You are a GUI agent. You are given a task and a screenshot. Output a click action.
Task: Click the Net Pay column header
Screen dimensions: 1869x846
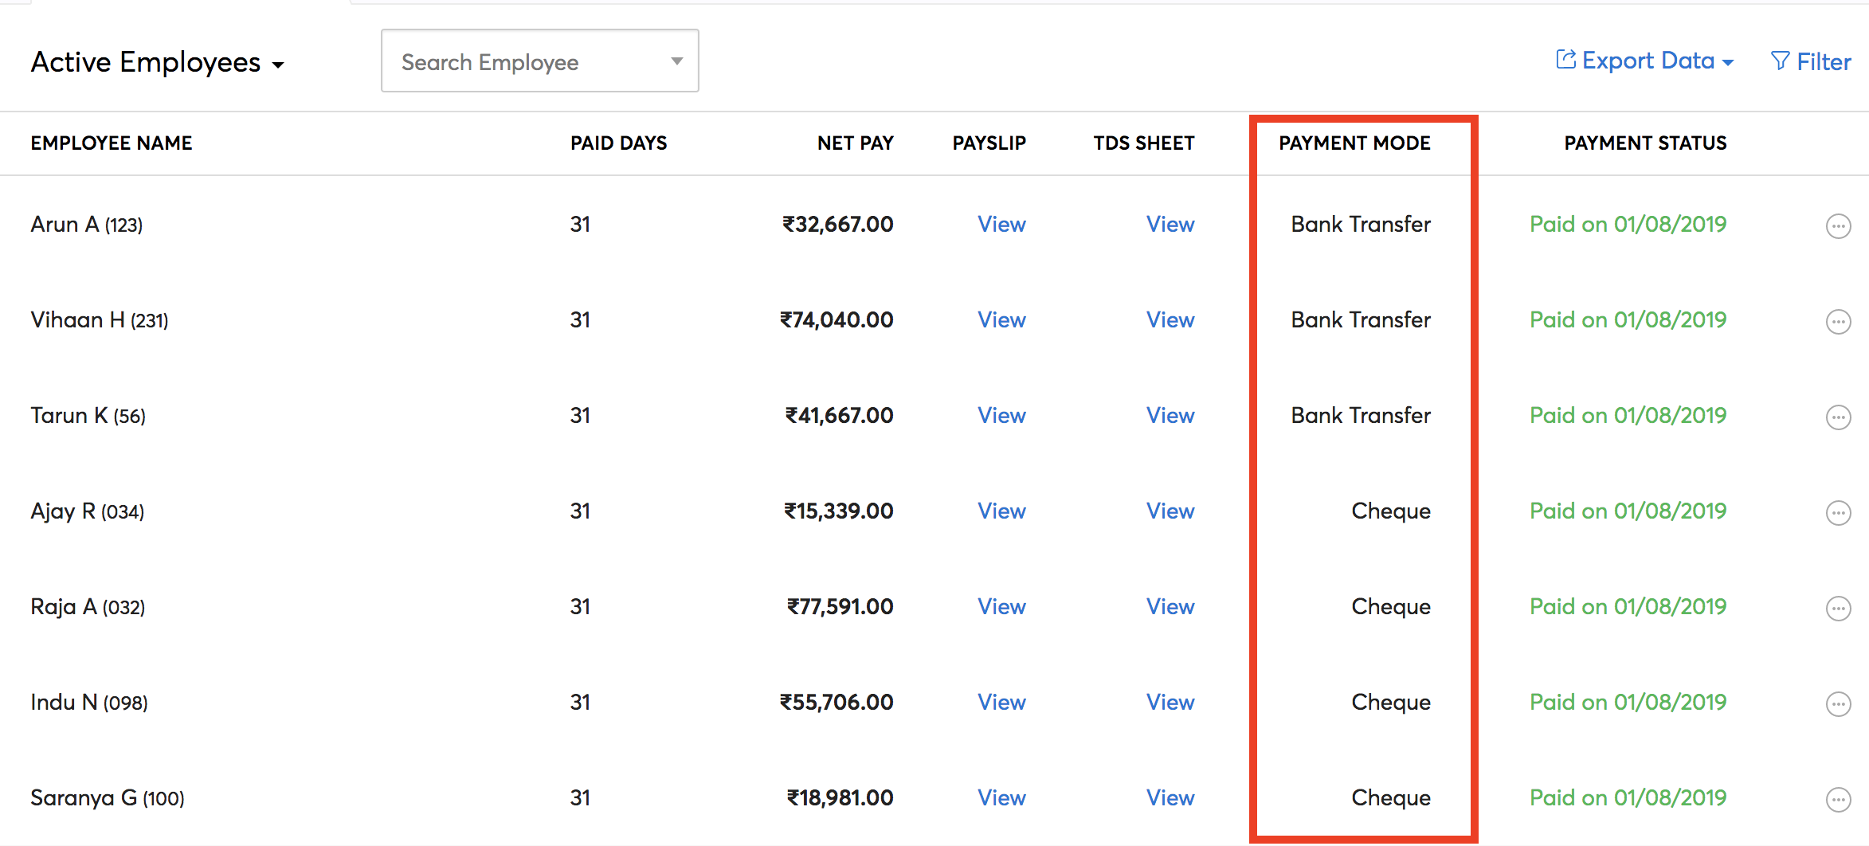pyautogui.click(x=855, y=143)
